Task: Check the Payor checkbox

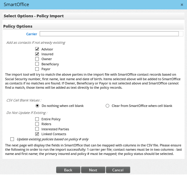Action: pos(37,69)
